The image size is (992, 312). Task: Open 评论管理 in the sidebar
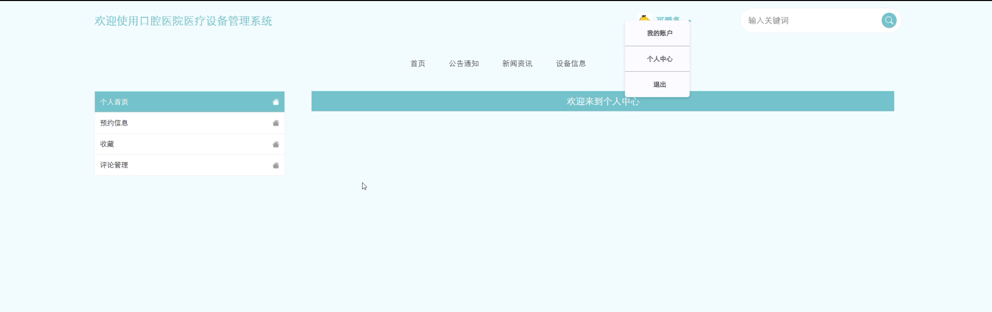[190, 165]
